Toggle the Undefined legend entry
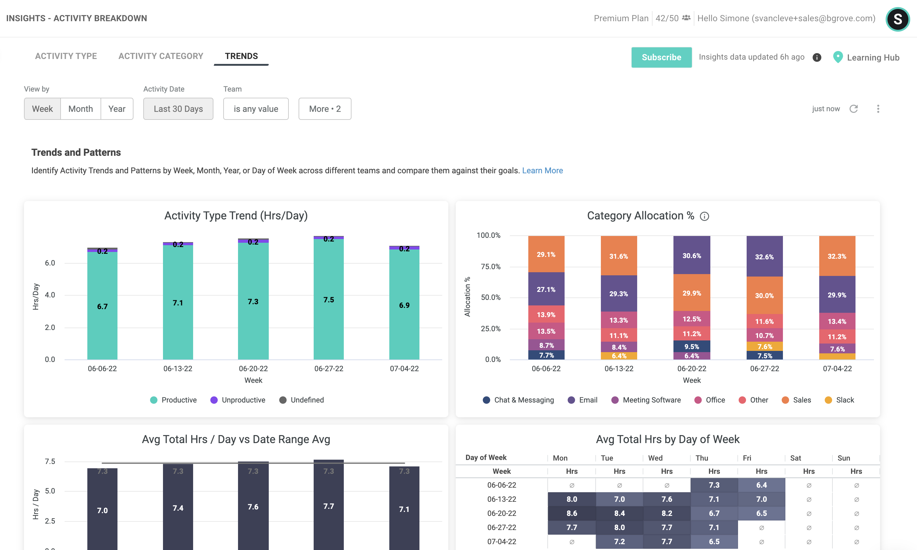 click(x=301, y=400)
